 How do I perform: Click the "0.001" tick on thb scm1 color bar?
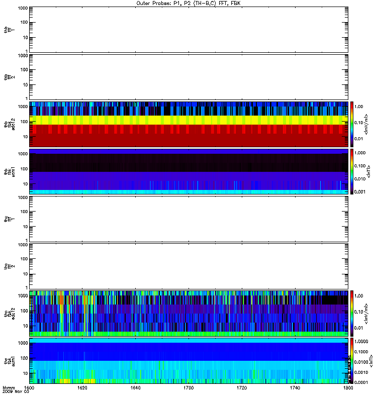click(x=360, y=192)
